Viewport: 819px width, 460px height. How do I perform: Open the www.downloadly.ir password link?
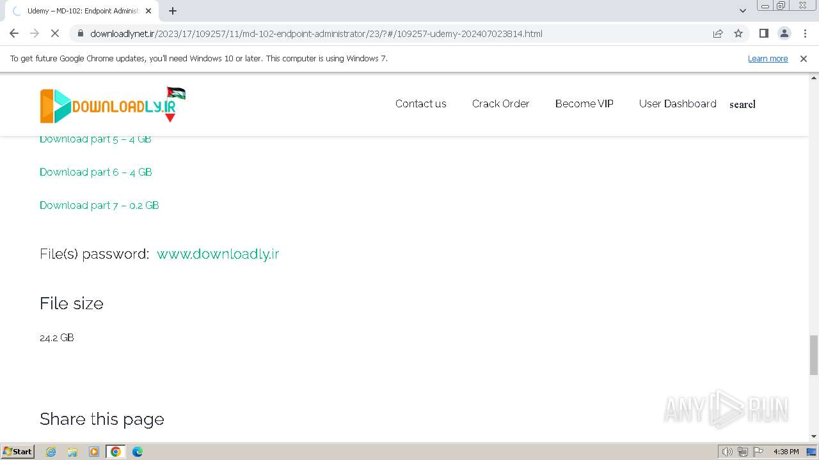[x=218, y=254]
